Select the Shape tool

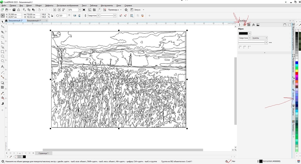[x=2, y=27]
